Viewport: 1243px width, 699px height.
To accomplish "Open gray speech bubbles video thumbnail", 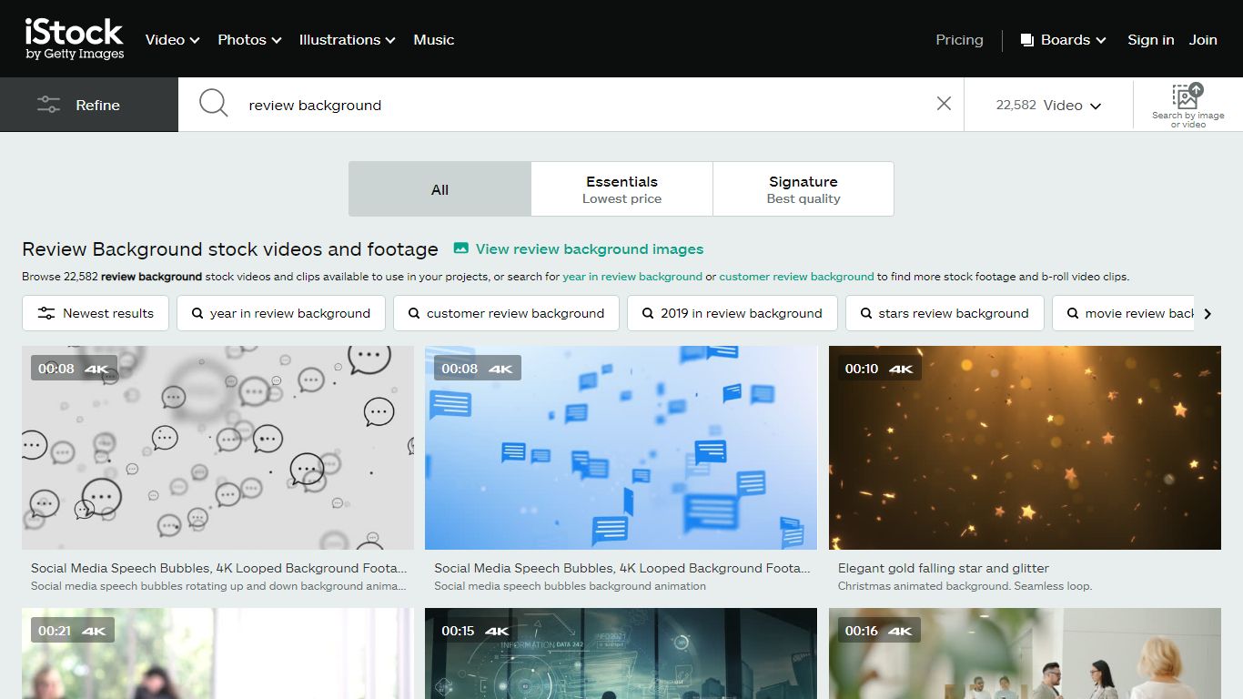I will (217, 448).
